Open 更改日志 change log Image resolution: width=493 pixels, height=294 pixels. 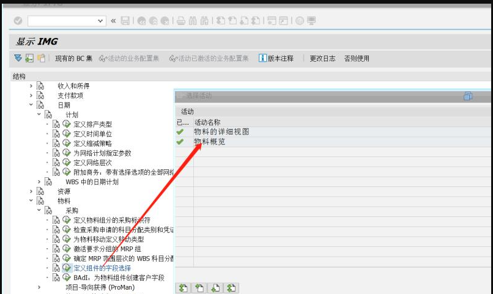tap(322, 59)
